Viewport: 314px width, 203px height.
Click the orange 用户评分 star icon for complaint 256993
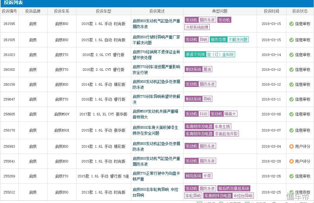[x=292, y=146]
